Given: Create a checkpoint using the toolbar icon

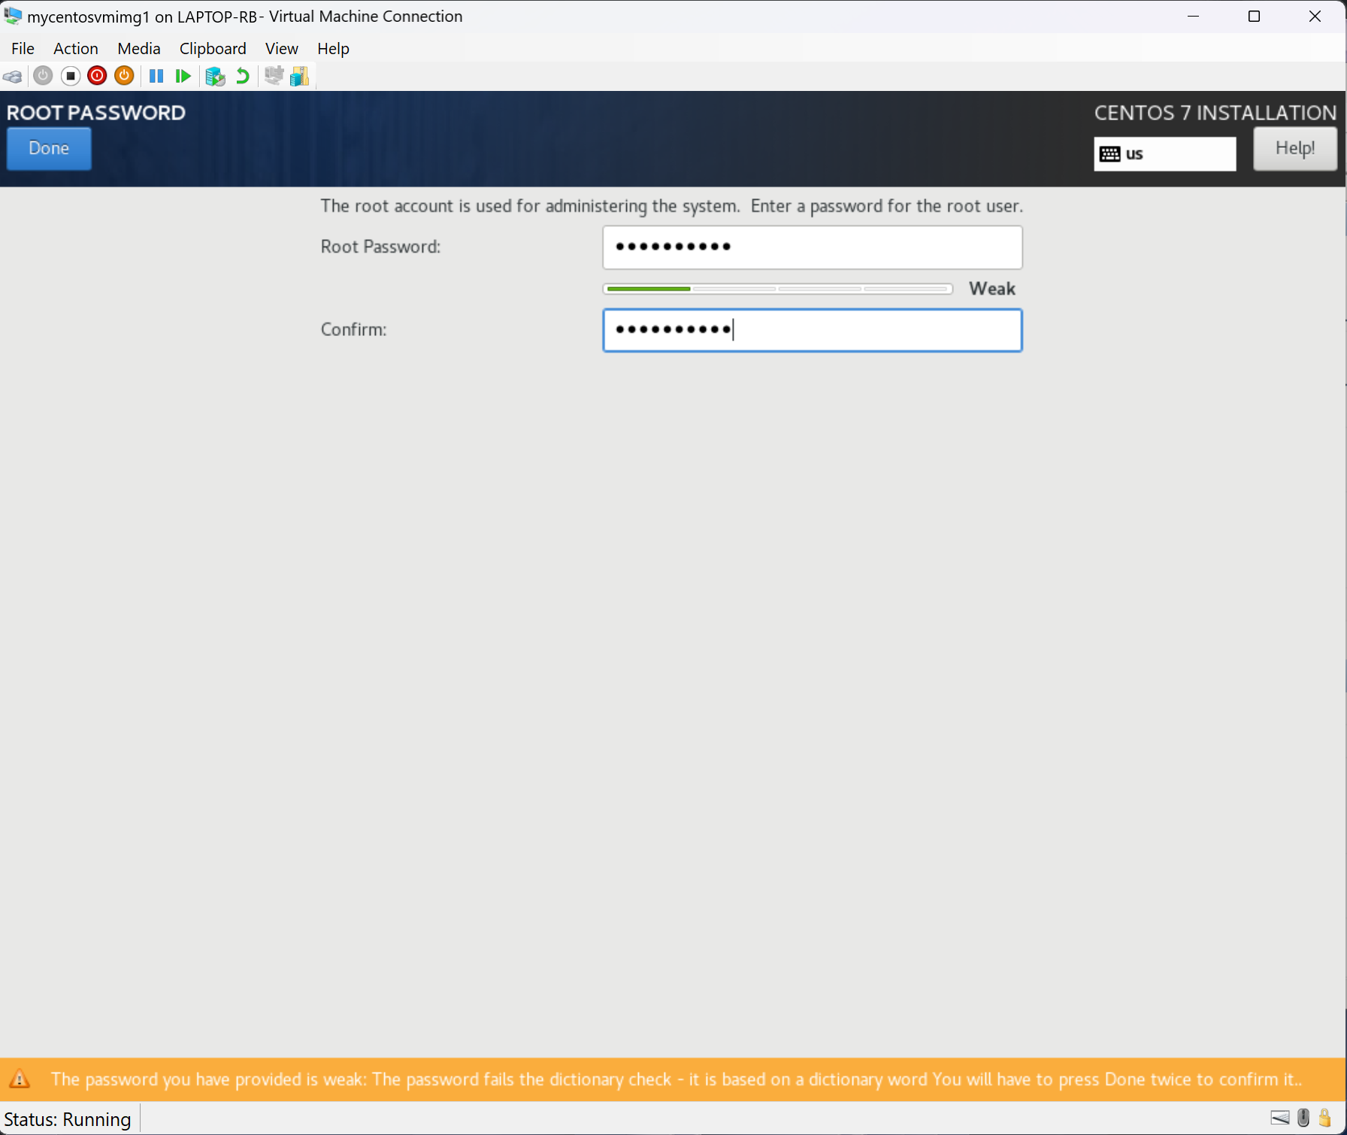Looking at the screenshot, I should (215, 77).
